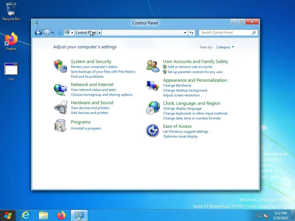Open the address bar history dropdown
This screenshot has width=295, height=221.
[x=185, y=33]
